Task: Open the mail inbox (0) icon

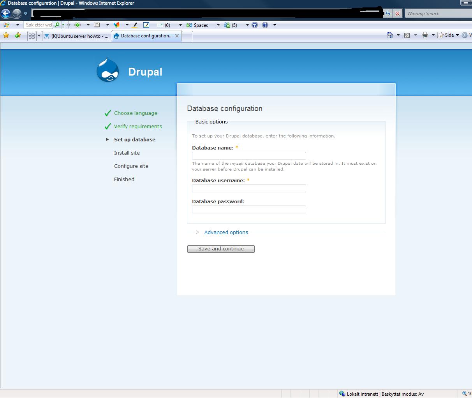Action: [x=163, y=25]
